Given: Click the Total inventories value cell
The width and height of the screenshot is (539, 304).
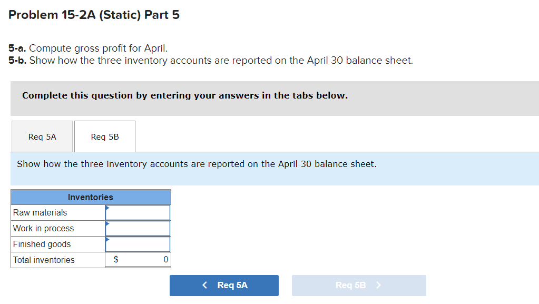Looking at the screenshot, I should click(138, 260).
